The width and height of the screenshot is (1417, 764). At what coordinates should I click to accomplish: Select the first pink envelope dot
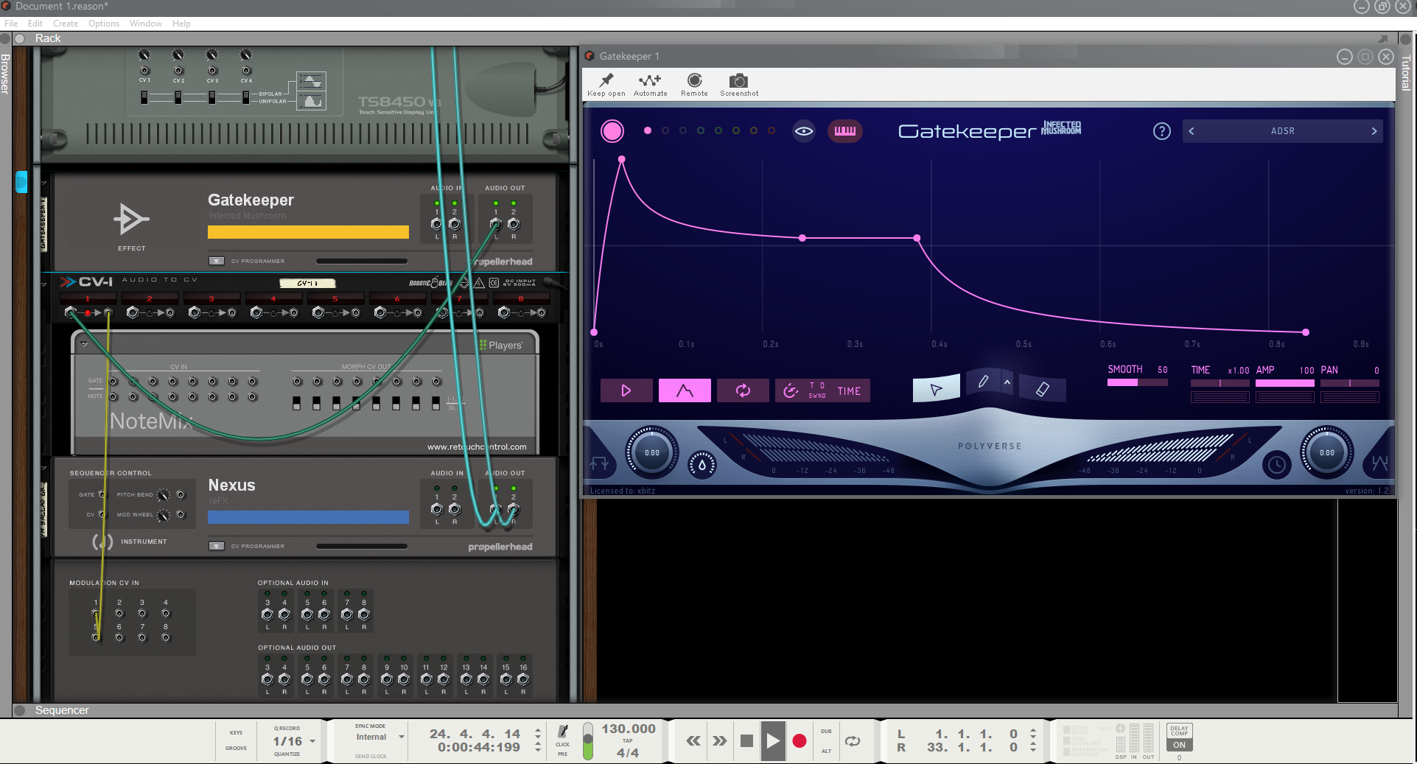coord(648,130)
